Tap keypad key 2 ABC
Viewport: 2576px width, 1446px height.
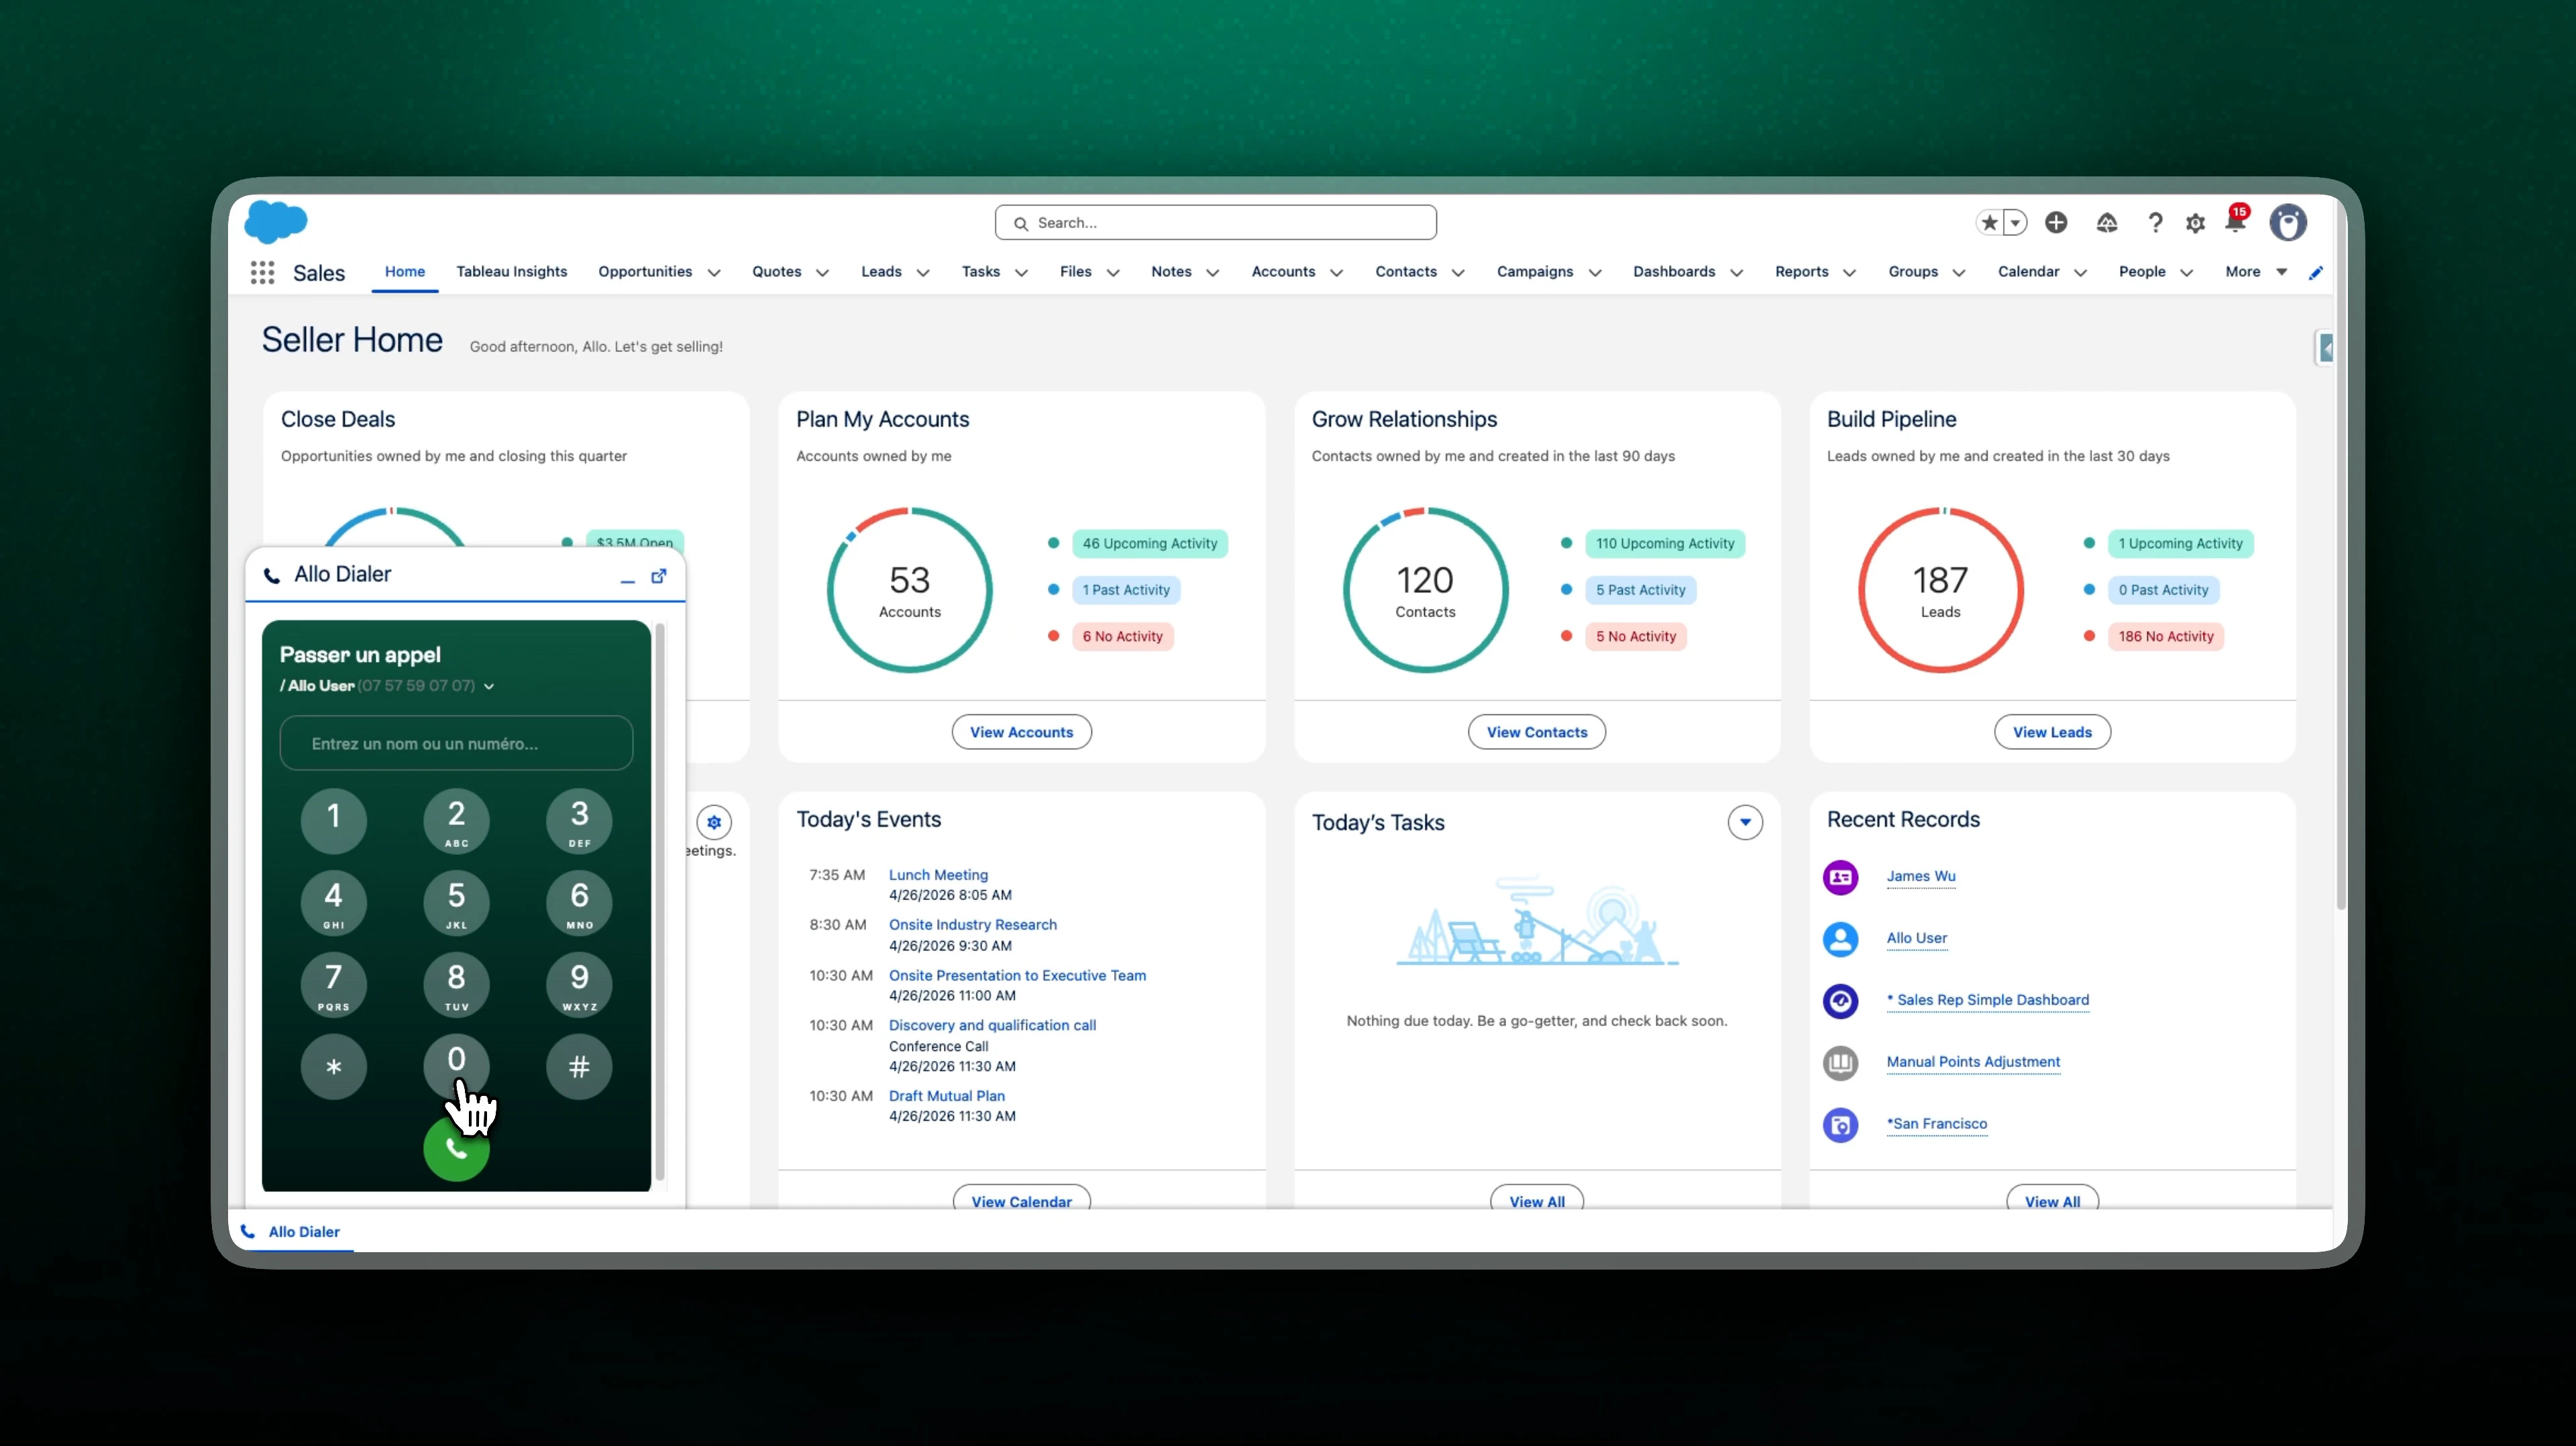456,820
